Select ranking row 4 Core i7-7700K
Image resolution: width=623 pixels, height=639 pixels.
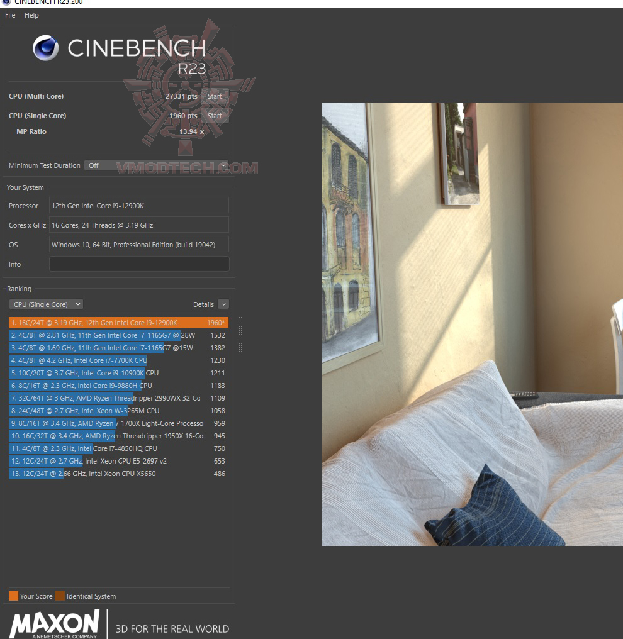(x=118, y=360)
